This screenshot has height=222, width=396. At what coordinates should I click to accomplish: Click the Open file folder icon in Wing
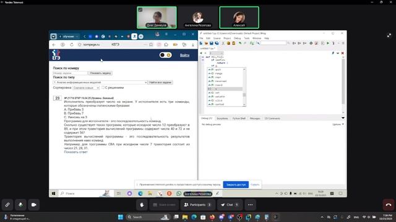[x=206, y=43]
